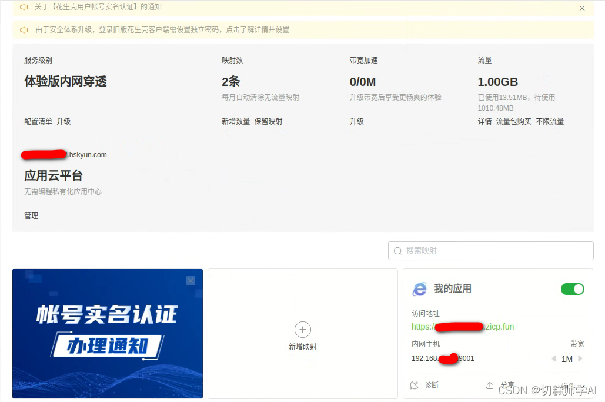The height and width of the screenshot is (402, 605).
Task: Toggle off the 我的应用 mapping switch
Action: click(573, 289)
